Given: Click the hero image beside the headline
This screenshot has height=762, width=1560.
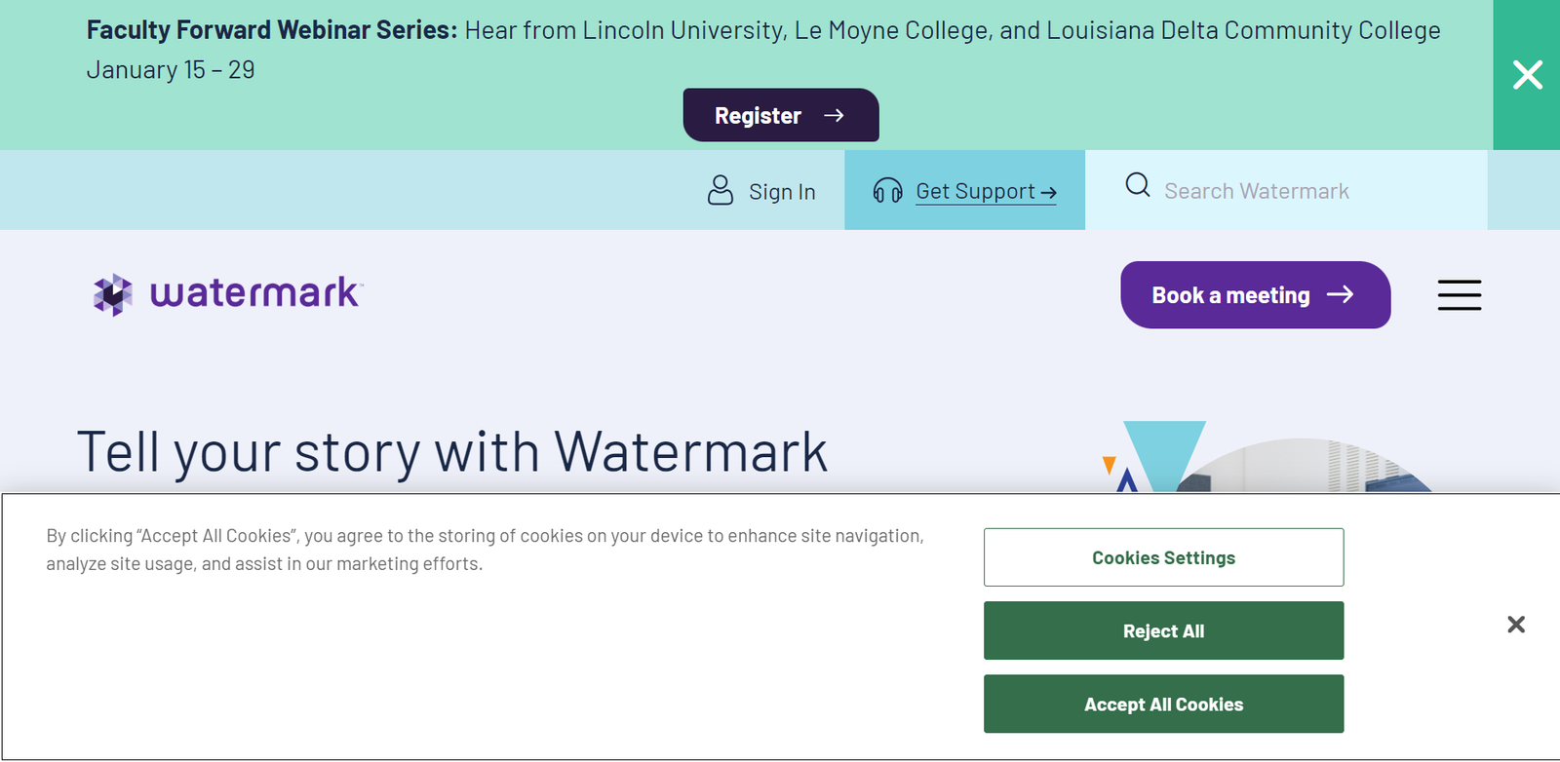Looking at the screenshot, I should [x=1267, y=456].
